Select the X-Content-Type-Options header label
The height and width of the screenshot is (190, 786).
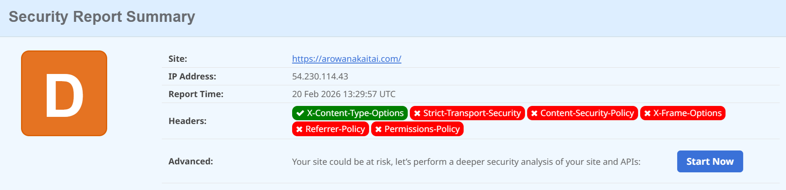[x=355, y=113]
